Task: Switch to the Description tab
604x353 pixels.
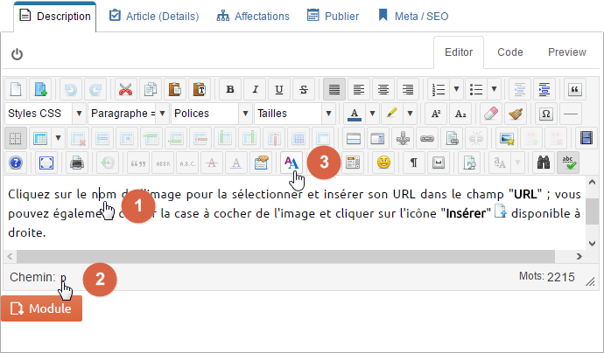Action: (x=54, y=16)
